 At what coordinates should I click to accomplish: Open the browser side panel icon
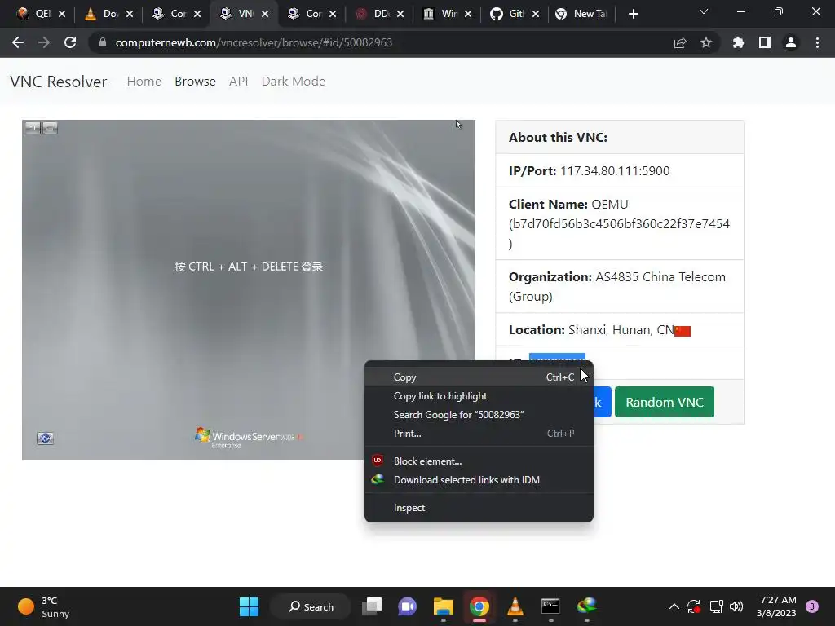tap(765, 42)
